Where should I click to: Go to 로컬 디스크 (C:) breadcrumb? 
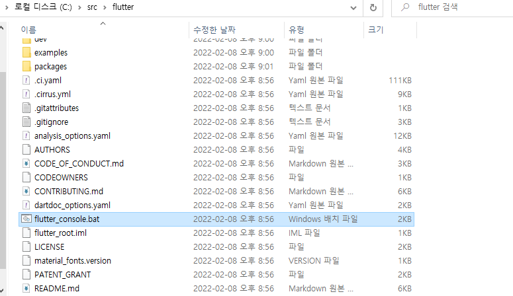[43, 7]
